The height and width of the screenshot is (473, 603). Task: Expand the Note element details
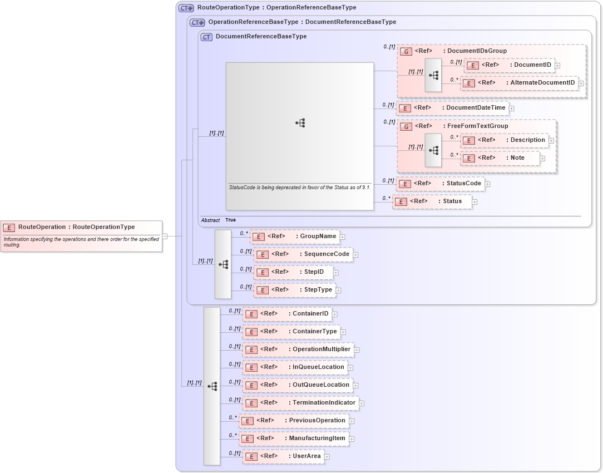coord(542,158)
